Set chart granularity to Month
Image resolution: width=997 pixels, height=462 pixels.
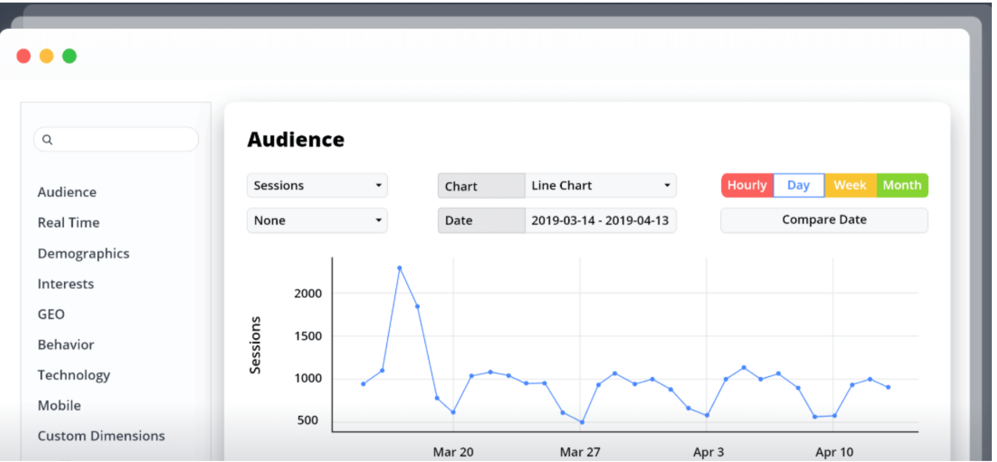tap(902, 186)
